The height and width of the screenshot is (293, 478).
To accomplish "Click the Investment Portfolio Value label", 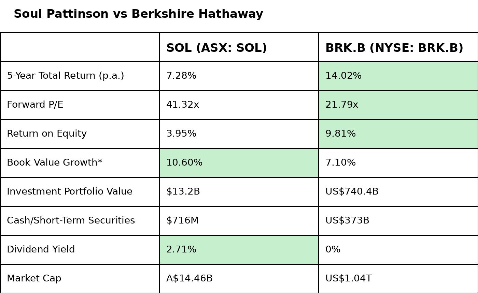I will [x=70, y=192].
